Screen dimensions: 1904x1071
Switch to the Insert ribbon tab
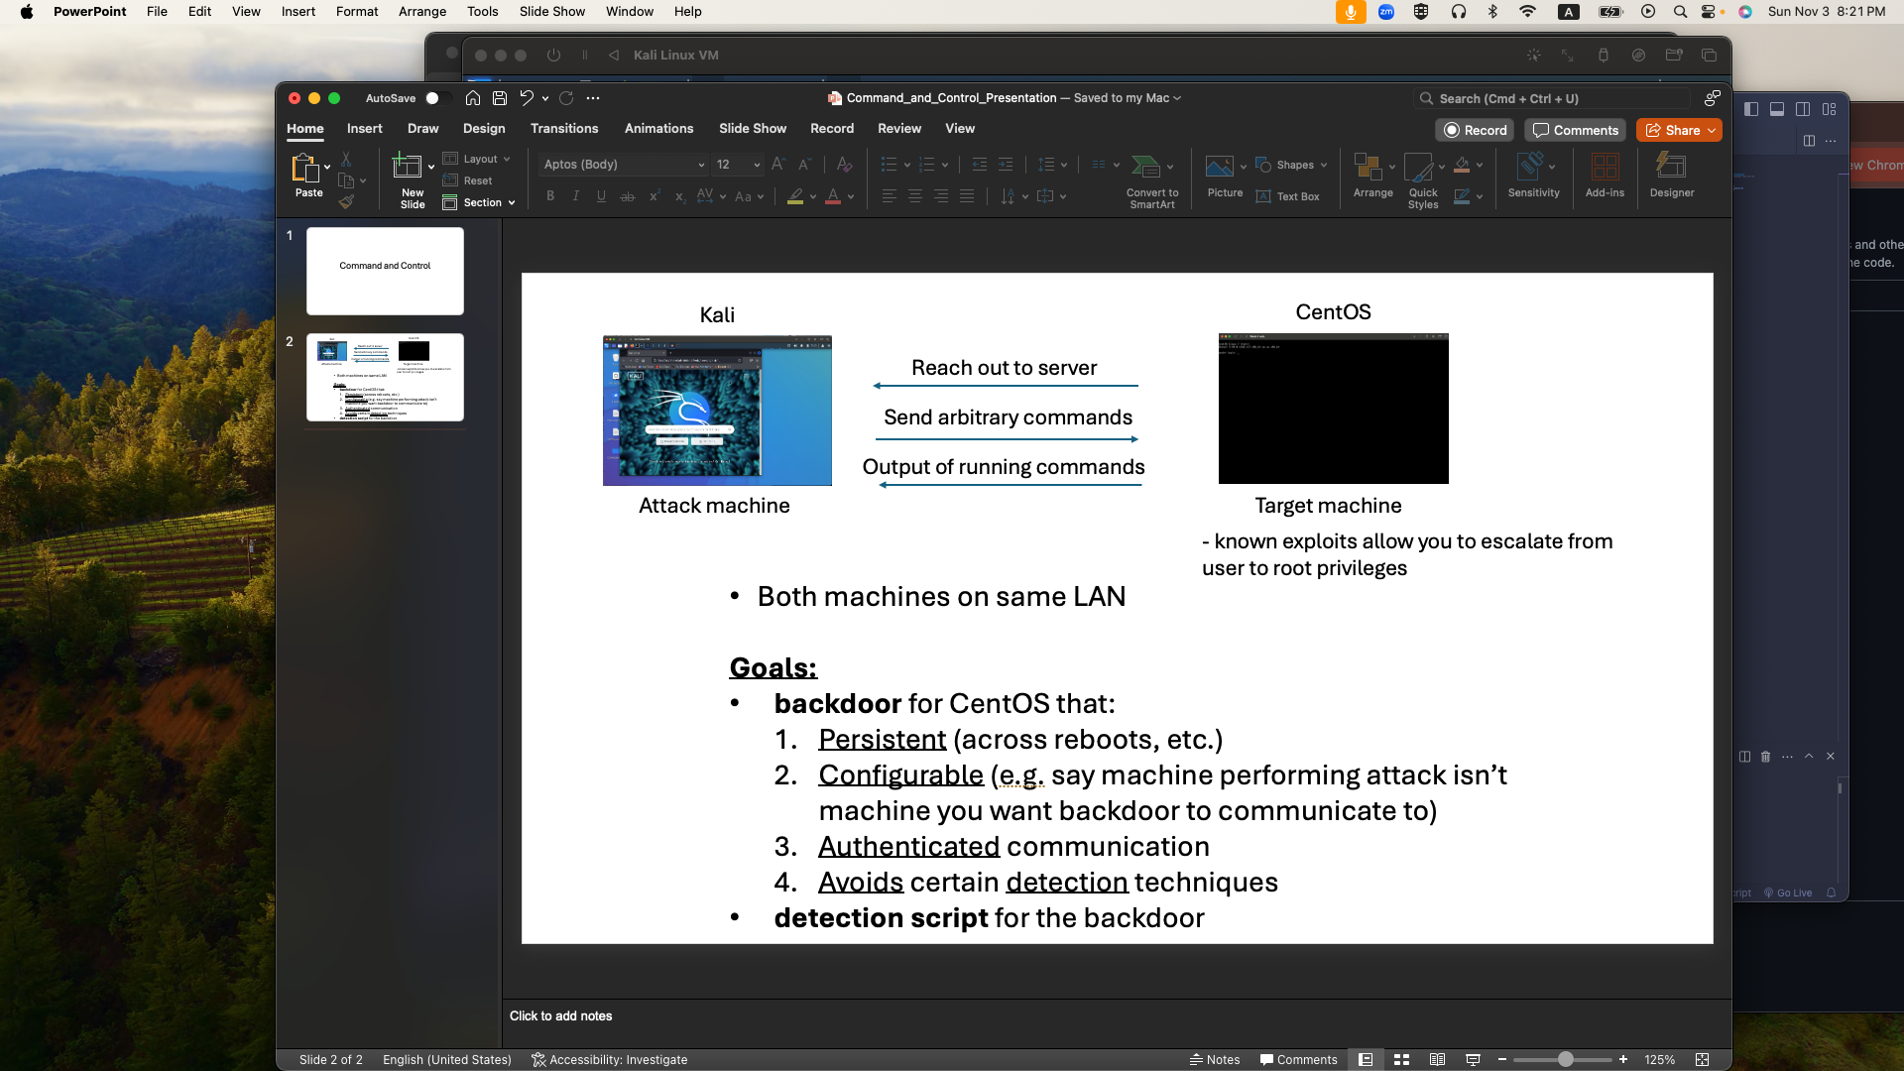click(364, 129)
